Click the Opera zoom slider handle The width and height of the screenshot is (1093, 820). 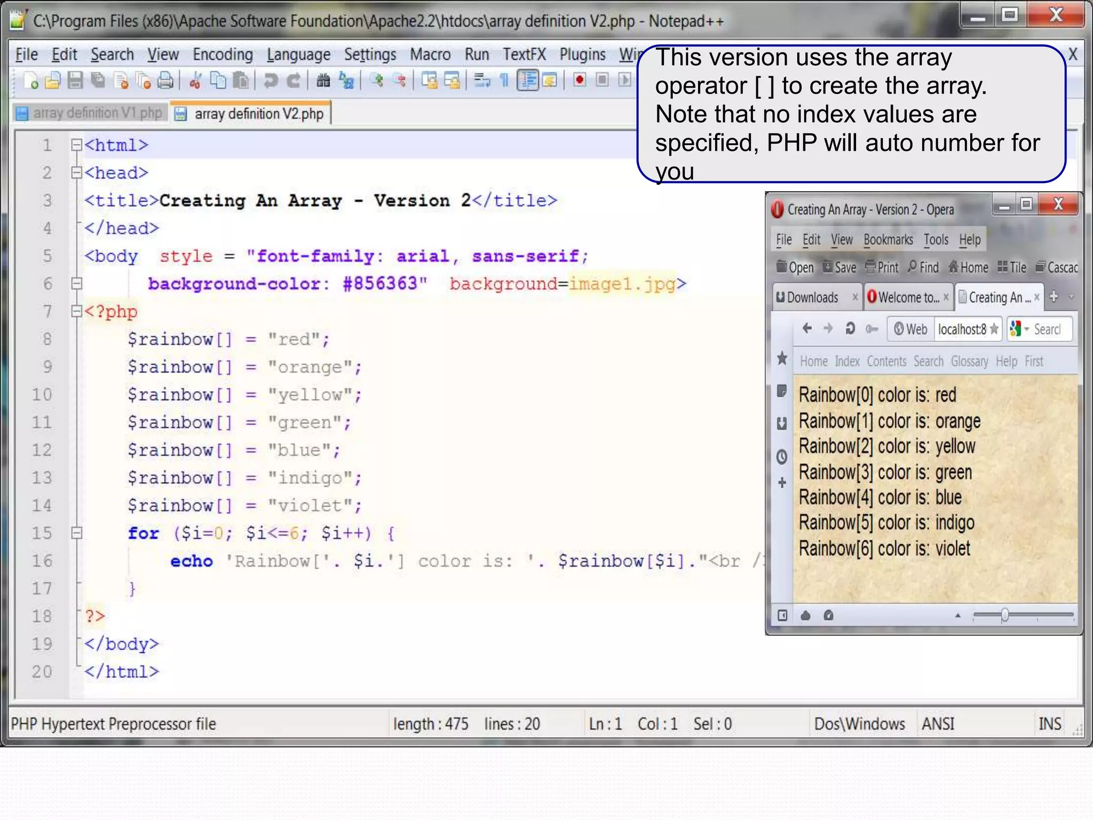point(1004,616)
